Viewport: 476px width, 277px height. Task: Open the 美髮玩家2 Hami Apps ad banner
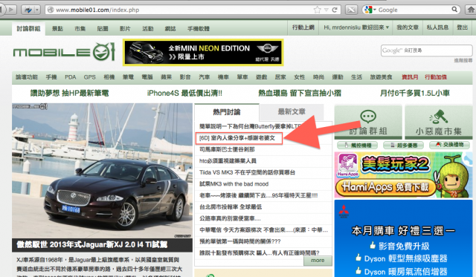click(x=403, y=175)
